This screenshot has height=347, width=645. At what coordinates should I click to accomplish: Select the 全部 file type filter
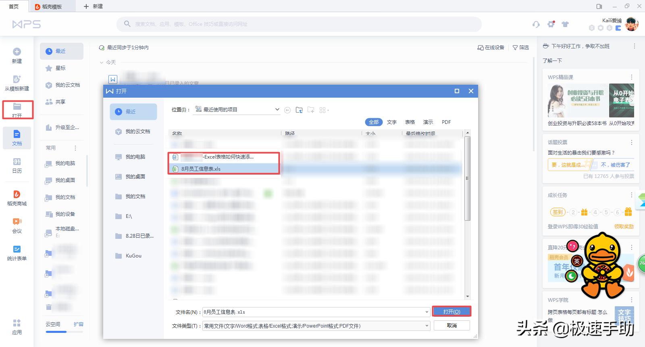tap(374, 122)
